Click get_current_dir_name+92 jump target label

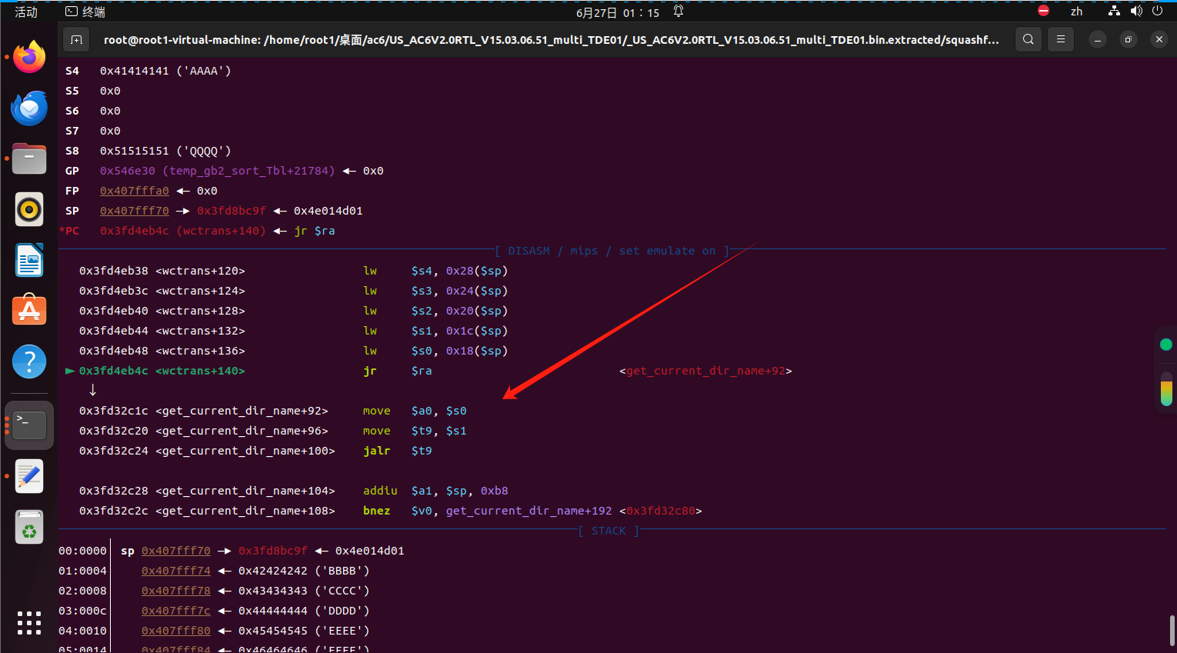[705, 371]
